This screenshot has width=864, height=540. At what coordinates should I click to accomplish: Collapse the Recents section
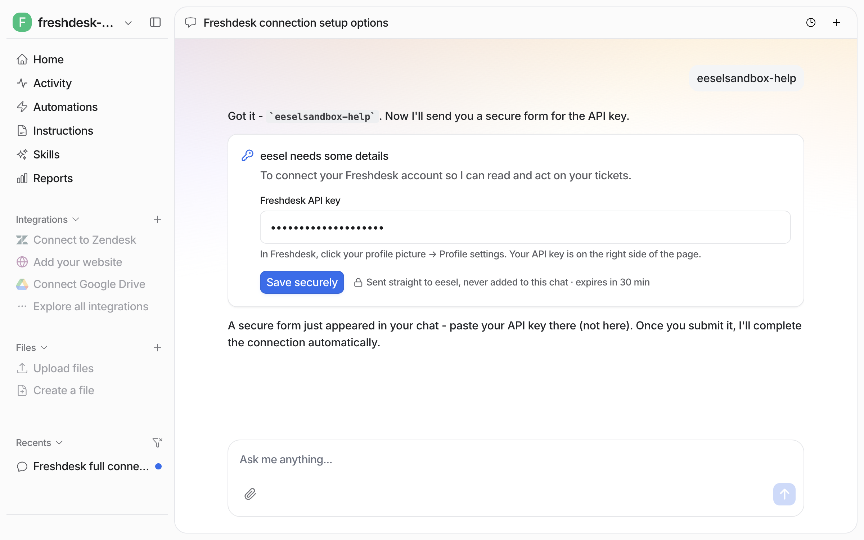(39, 442)
